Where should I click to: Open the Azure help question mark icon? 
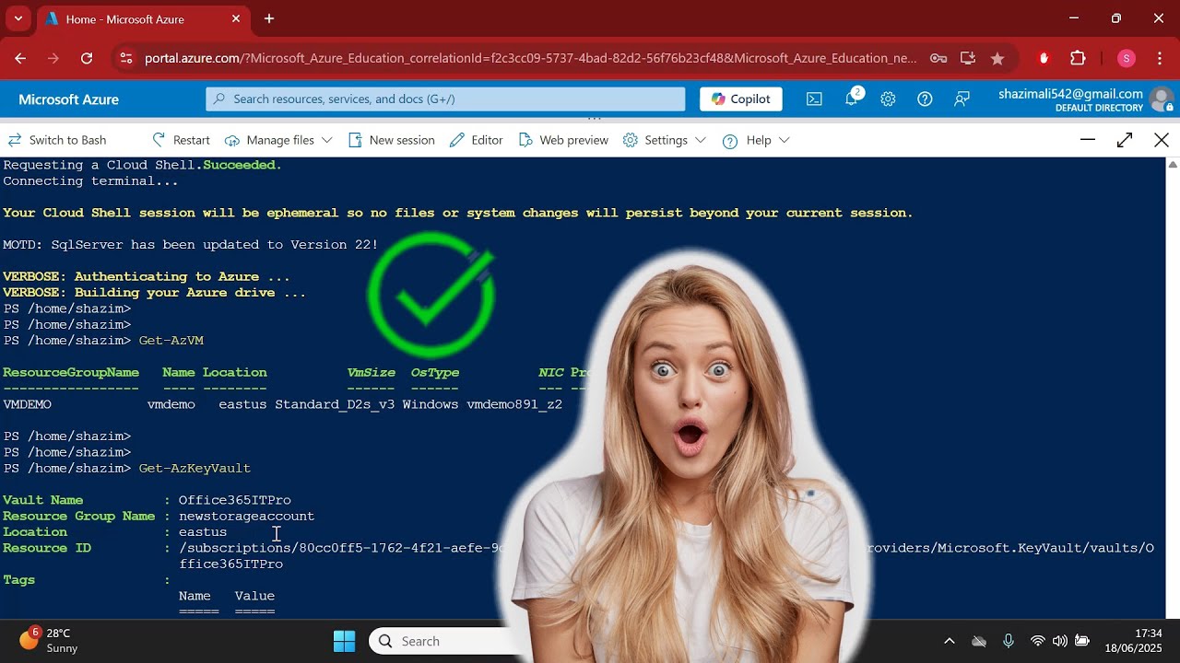tap(925, 99)
